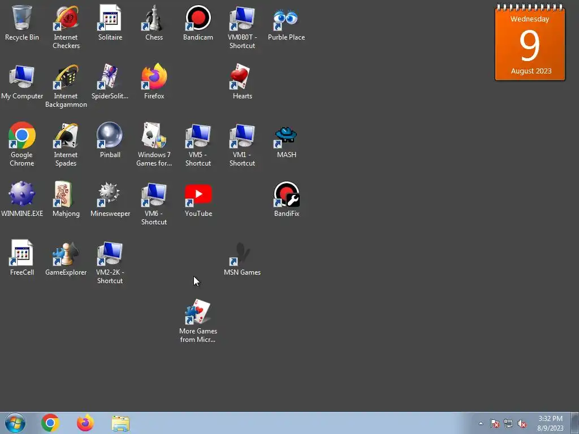Open Windows Explorer from the taskbar
Viewport: 579px width, 434px height.
(120, 423)
